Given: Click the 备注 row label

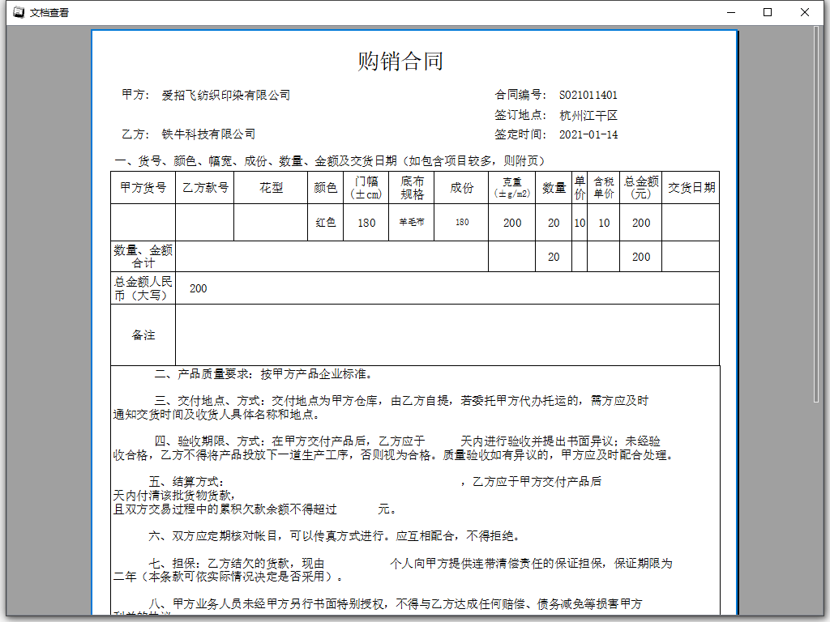Looking at the screenshot, I should pyautogui.click(x=143, y=334).
